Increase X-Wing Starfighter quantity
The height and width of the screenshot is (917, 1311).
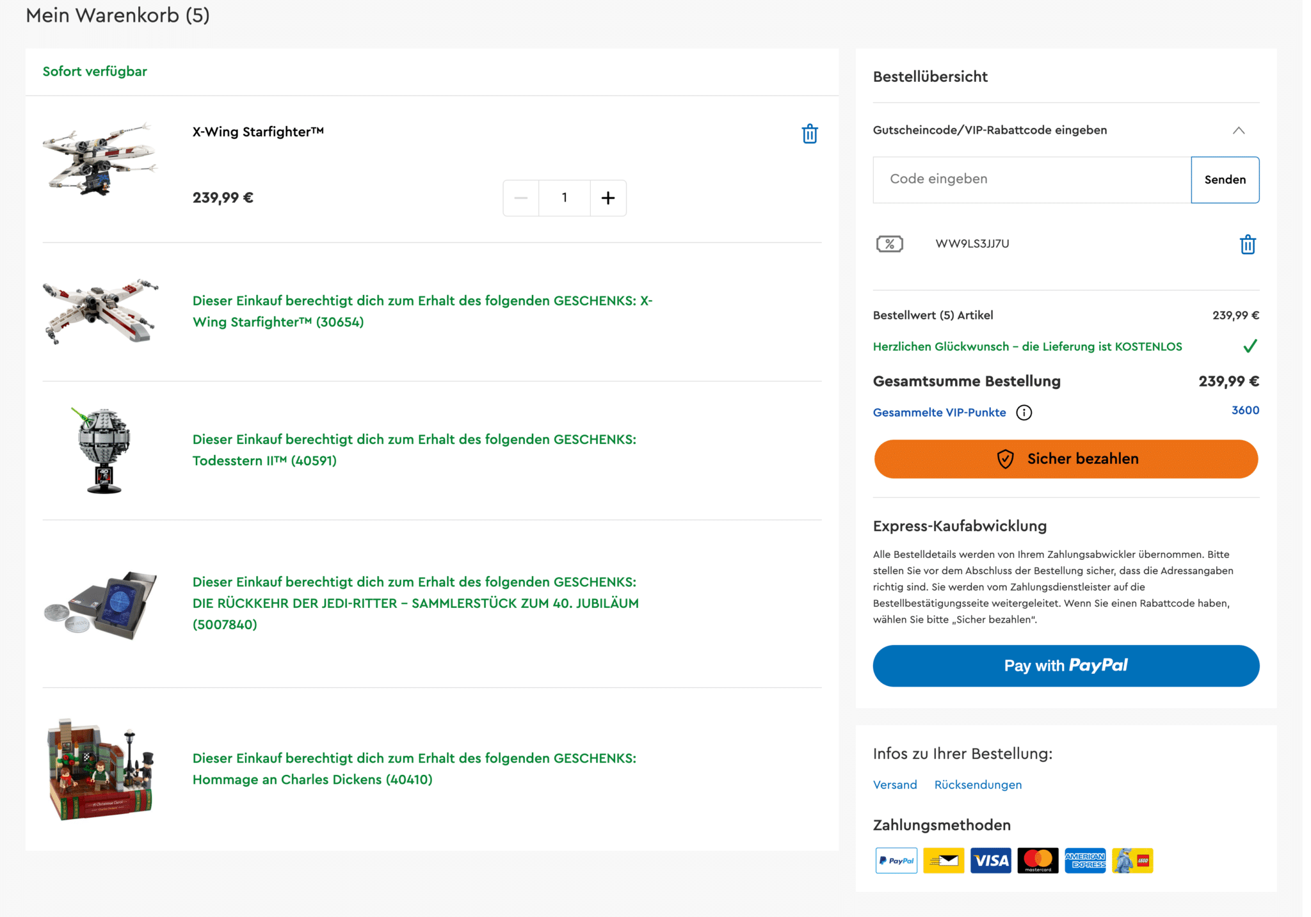pyautogui.click(x=608, y=198)
